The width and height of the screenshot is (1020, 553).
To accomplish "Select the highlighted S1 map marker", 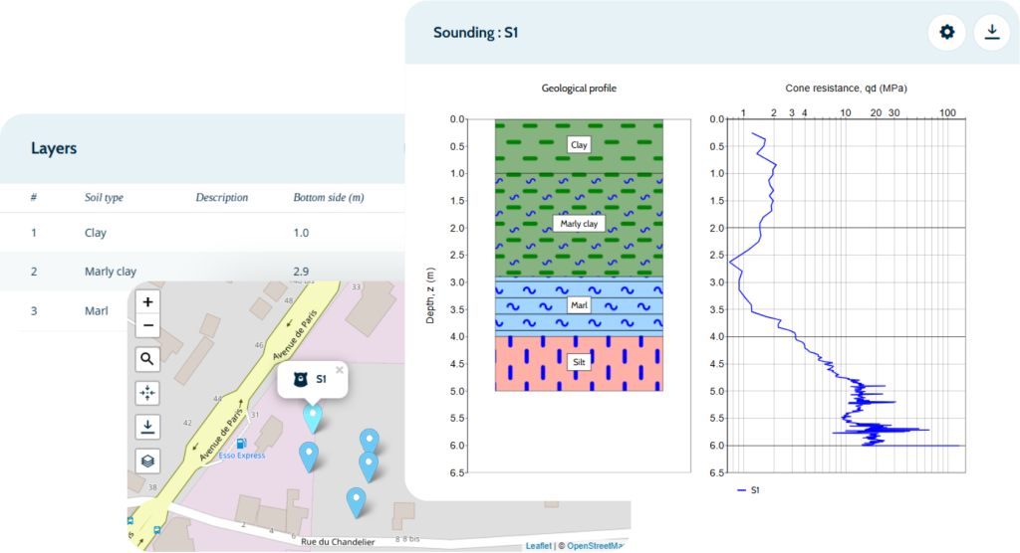I will [313, 417].
